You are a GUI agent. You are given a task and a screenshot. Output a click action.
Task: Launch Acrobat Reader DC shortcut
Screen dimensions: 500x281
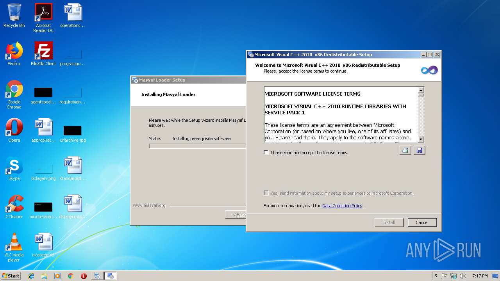(x=43, y=18)
